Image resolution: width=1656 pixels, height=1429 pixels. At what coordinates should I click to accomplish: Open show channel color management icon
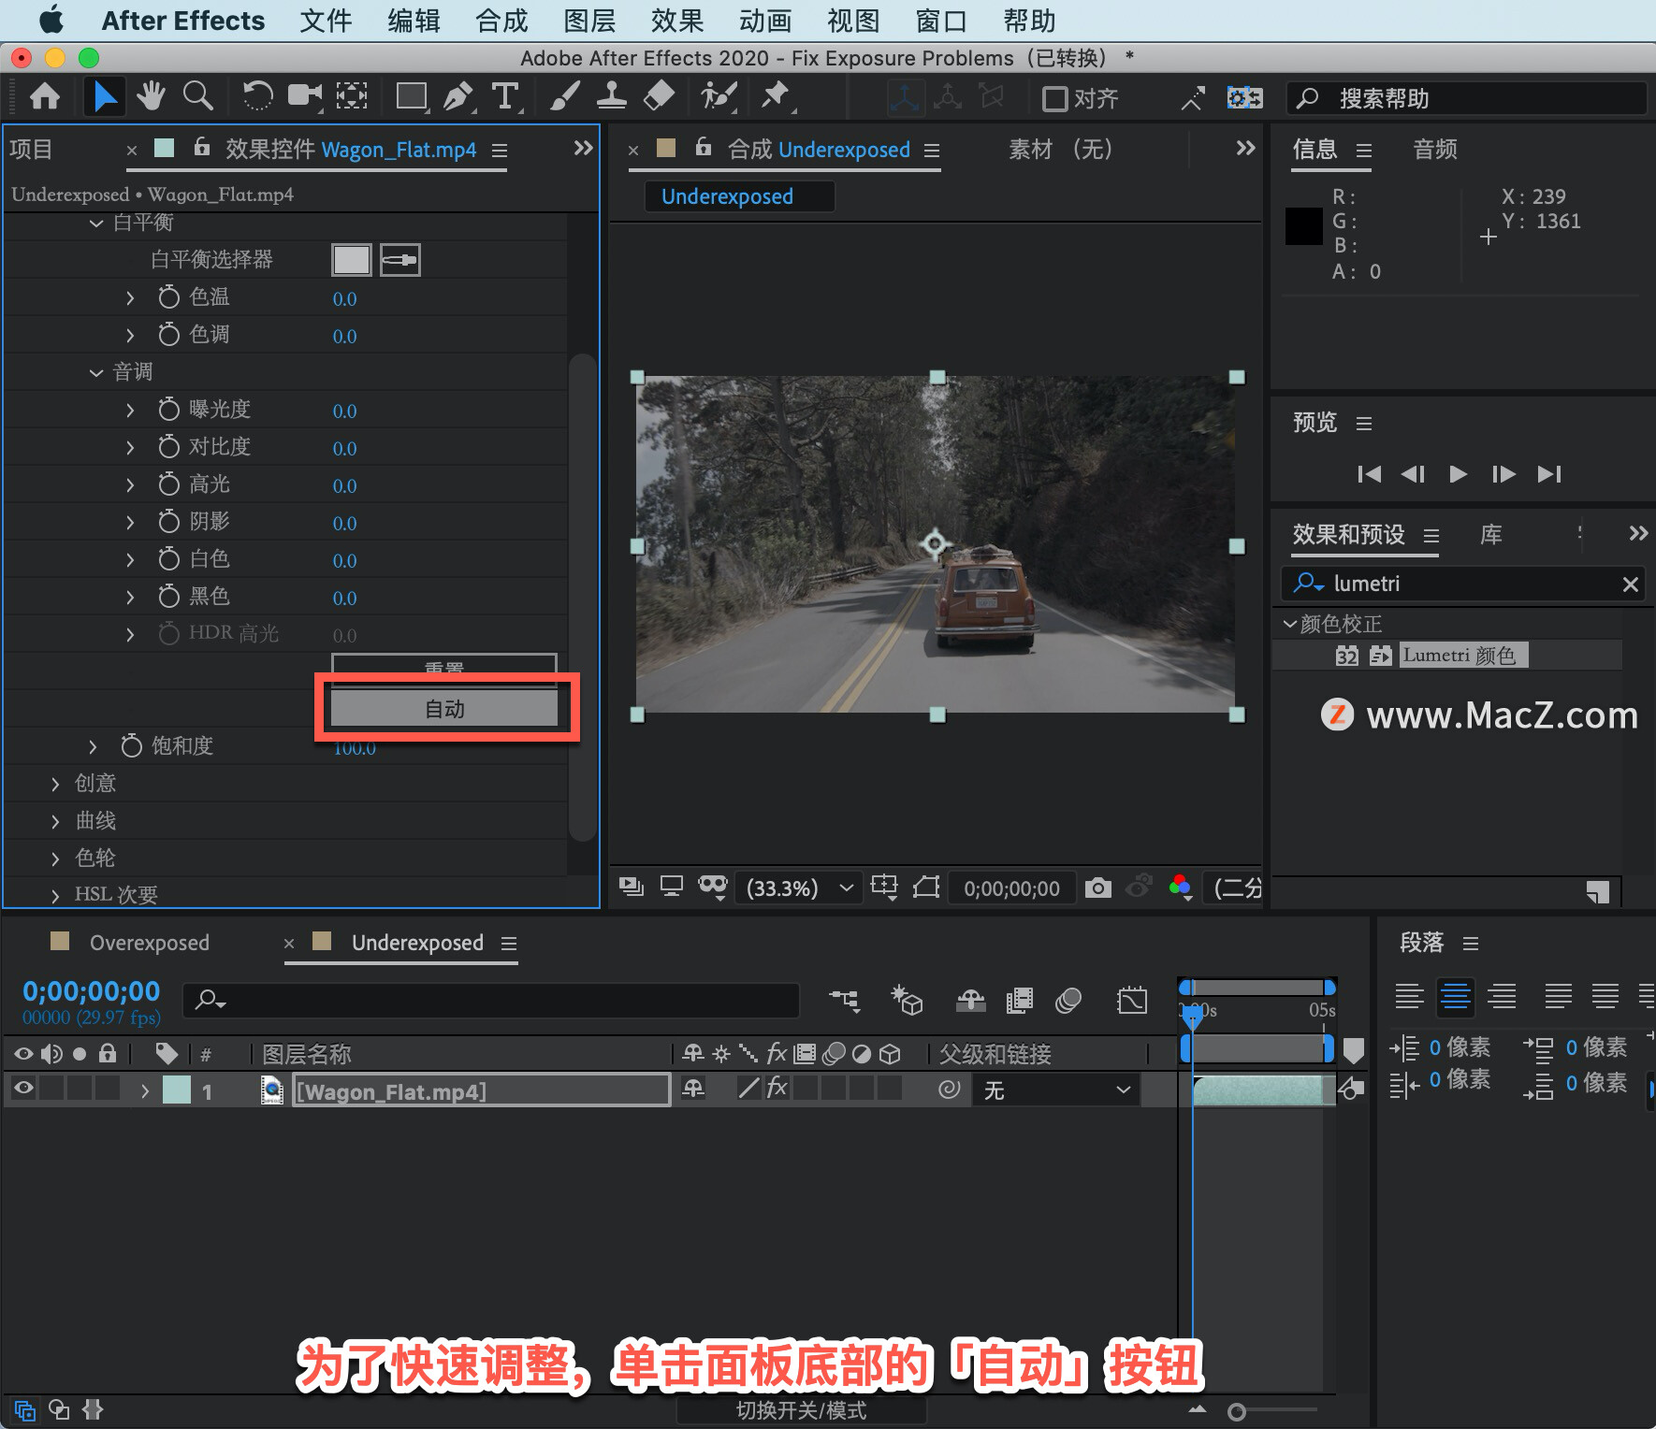1181,888
